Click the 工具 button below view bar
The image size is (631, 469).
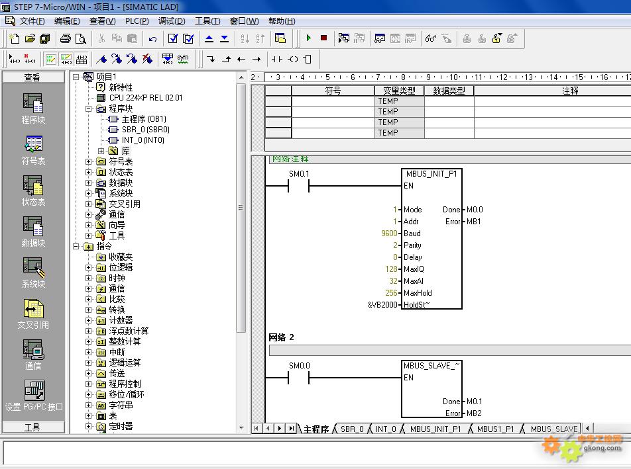click(x=33, y=427)
